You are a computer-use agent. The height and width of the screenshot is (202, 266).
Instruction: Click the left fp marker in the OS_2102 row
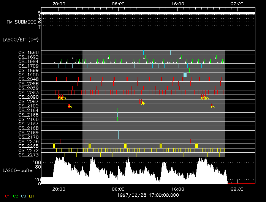click(x=70, y=107)
